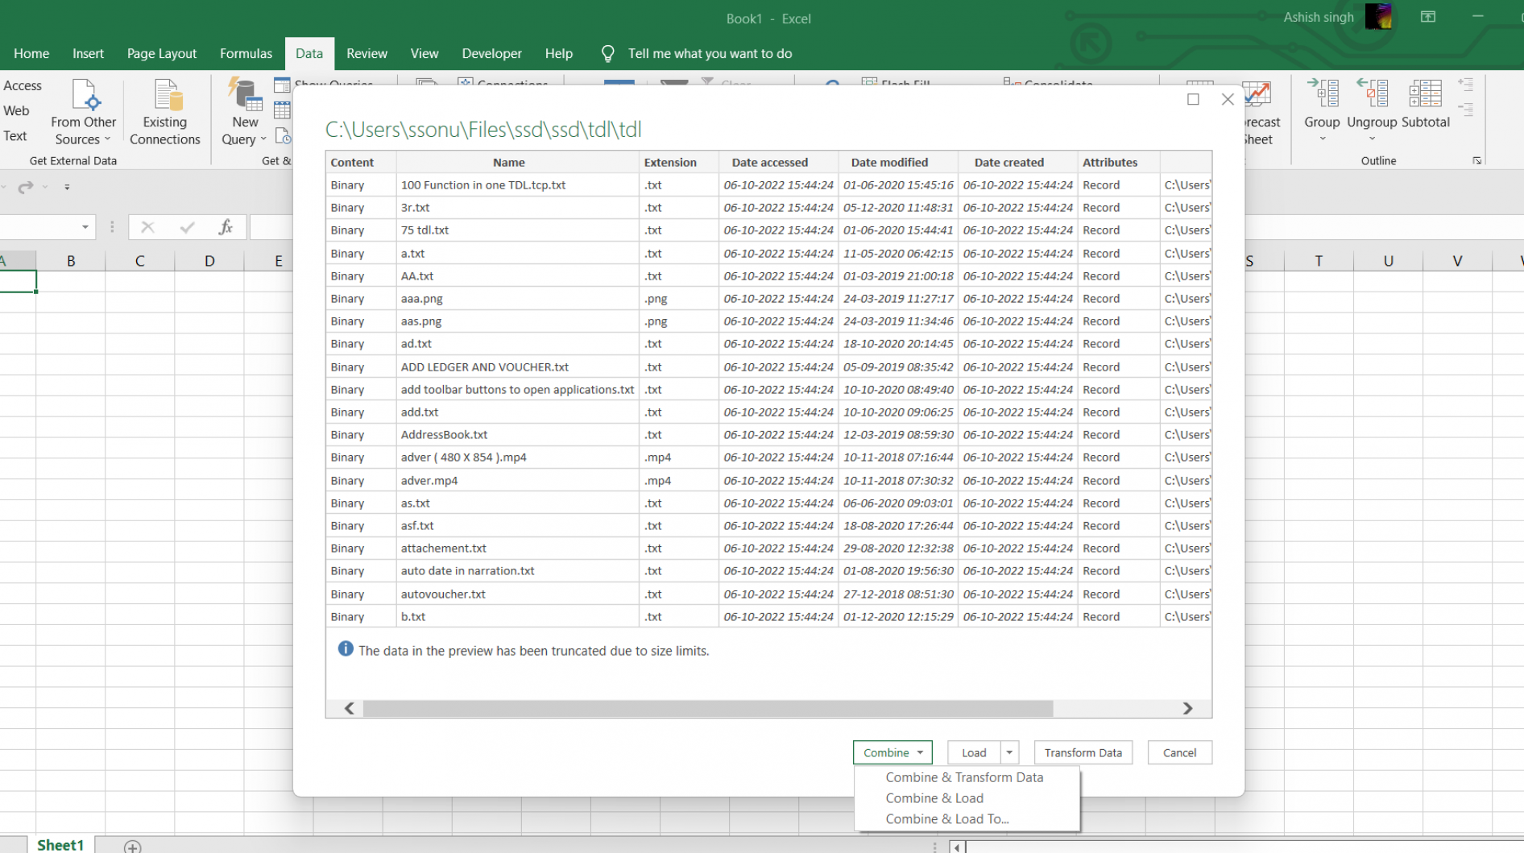Screen dimensions: 1524x853
Task: Open the Help tab
Action: (x=558, y=53)
